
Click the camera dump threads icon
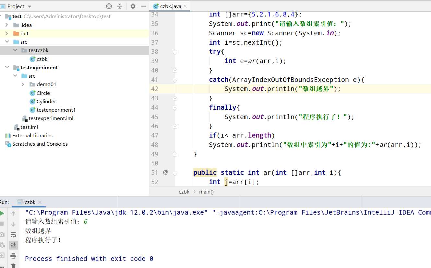(x=2, y=234)
